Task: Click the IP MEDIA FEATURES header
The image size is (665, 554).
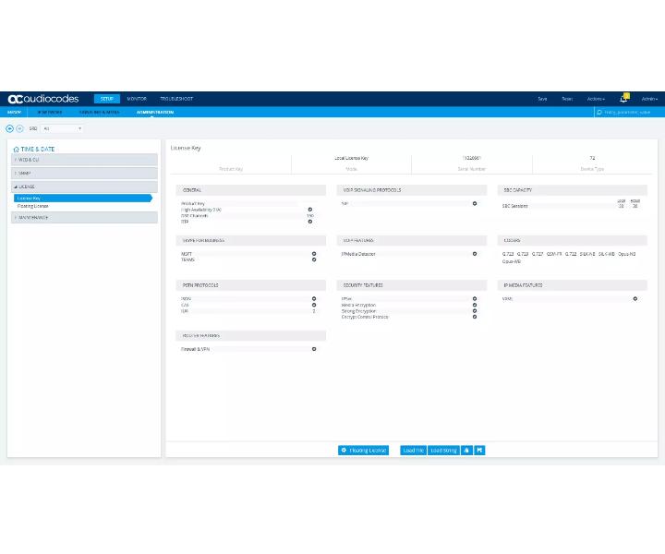Action: pos(572,285)
